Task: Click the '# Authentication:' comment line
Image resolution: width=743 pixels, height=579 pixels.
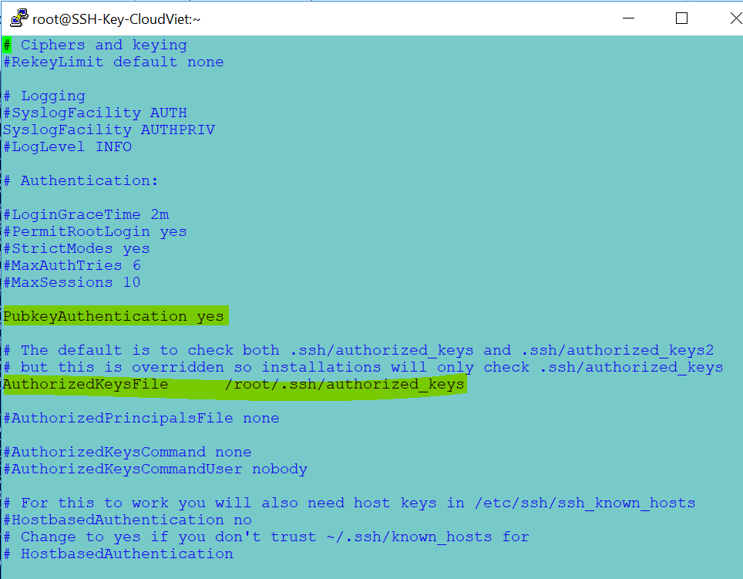Action: [81, 180]
